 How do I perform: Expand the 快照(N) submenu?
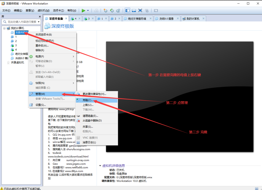coord(52,83)
